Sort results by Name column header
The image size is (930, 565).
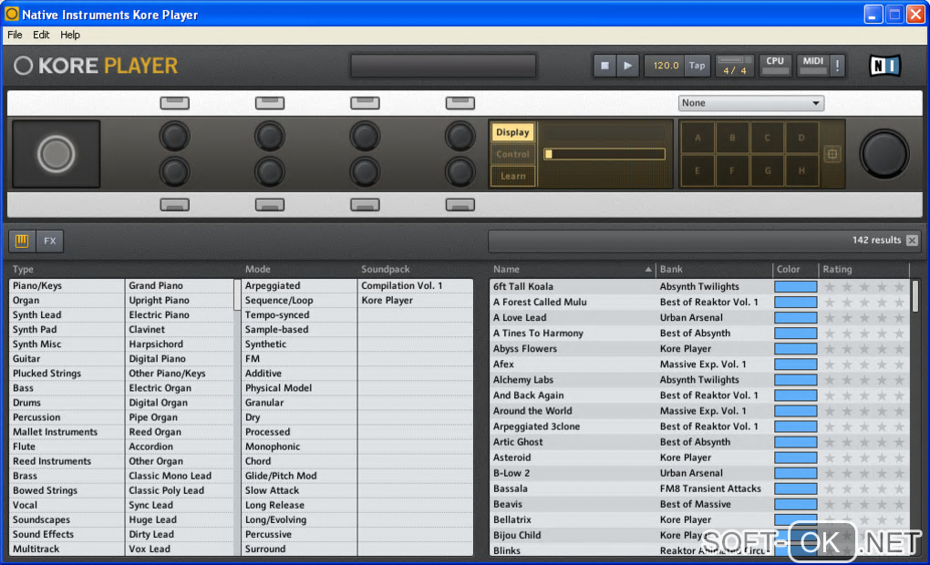pos(572,269)
